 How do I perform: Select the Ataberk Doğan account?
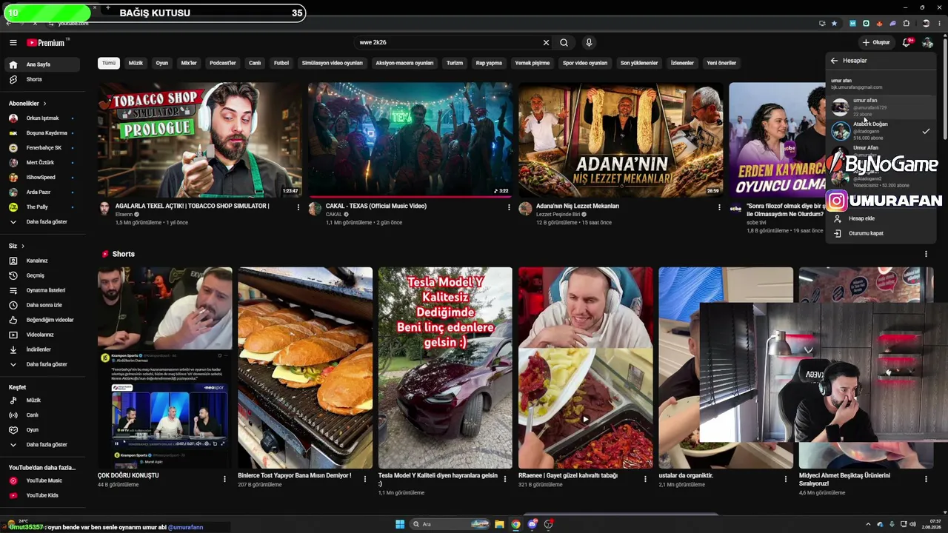point(881,131)
